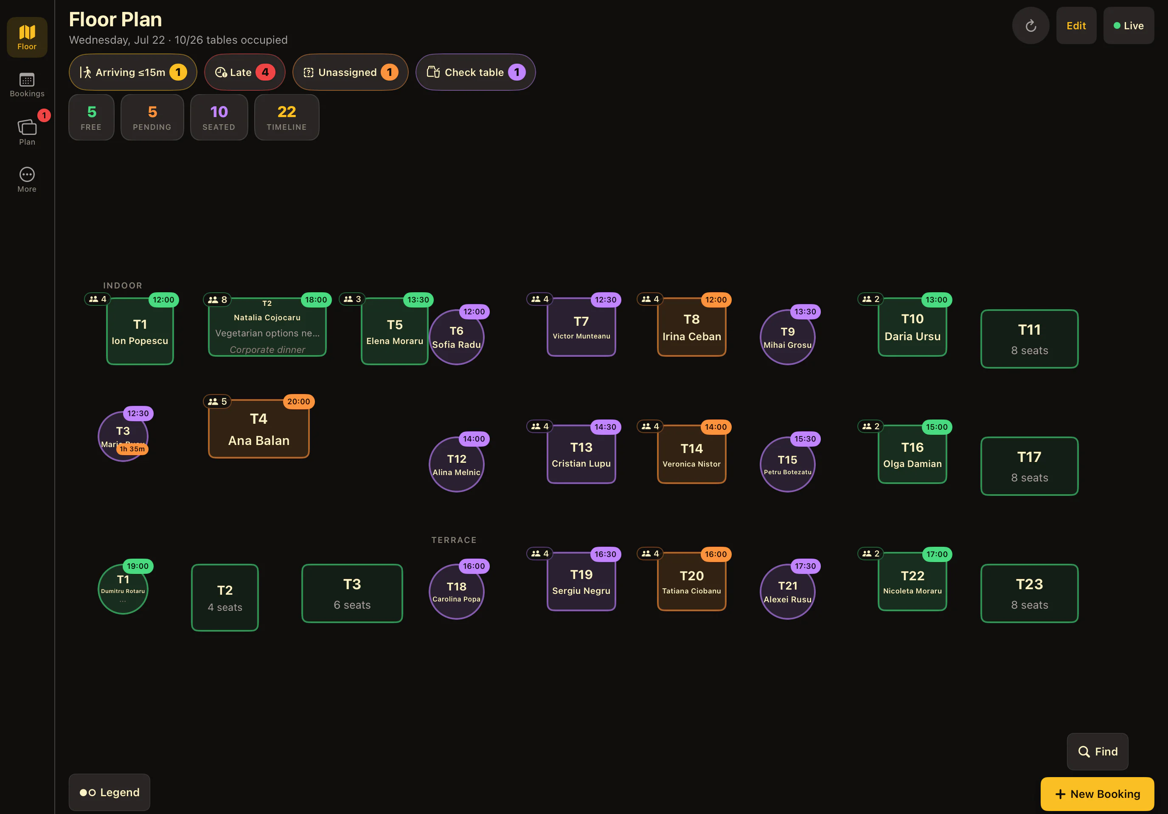The height and width of the screenshot is (814, 1168).
Task: Open table T1 Ion Popescu
Action: coord(140,332)
